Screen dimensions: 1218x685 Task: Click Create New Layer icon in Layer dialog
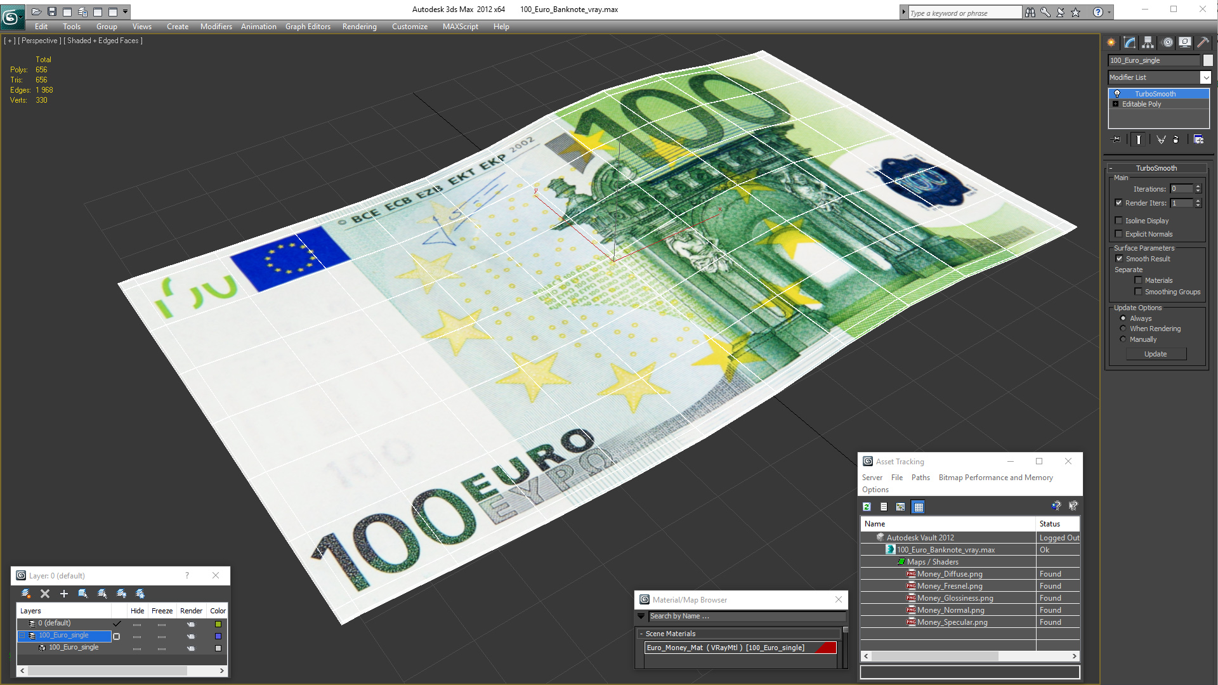tap(26, 594)
